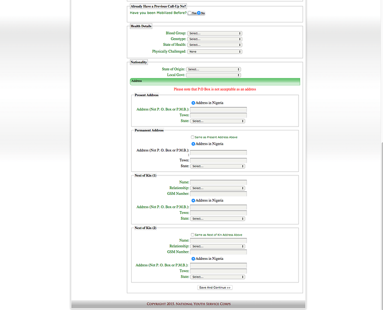This screenshot has height=310, width=383.
Task: Open the Genotype dropdown
Action: [214, 39]
